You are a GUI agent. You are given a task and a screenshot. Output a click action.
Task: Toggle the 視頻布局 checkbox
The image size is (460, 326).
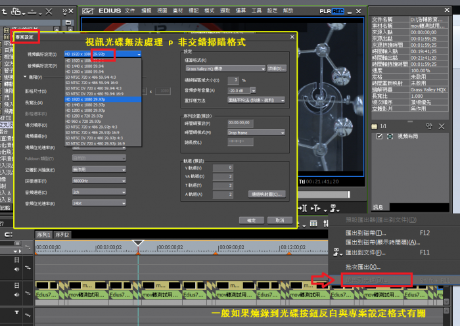(x=378, y=137)
